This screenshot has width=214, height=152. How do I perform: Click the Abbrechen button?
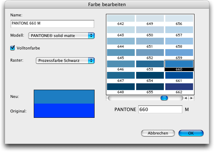coord(158,133)
